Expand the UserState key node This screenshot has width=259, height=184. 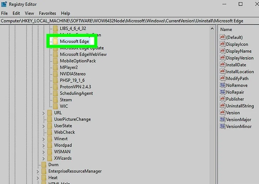point(44,126)
